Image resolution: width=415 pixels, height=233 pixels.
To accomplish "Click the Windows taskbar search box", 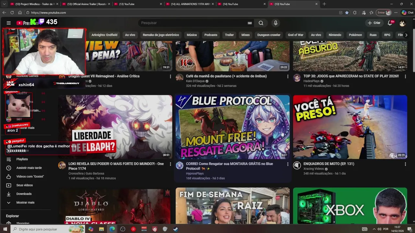I will (48, 229).
